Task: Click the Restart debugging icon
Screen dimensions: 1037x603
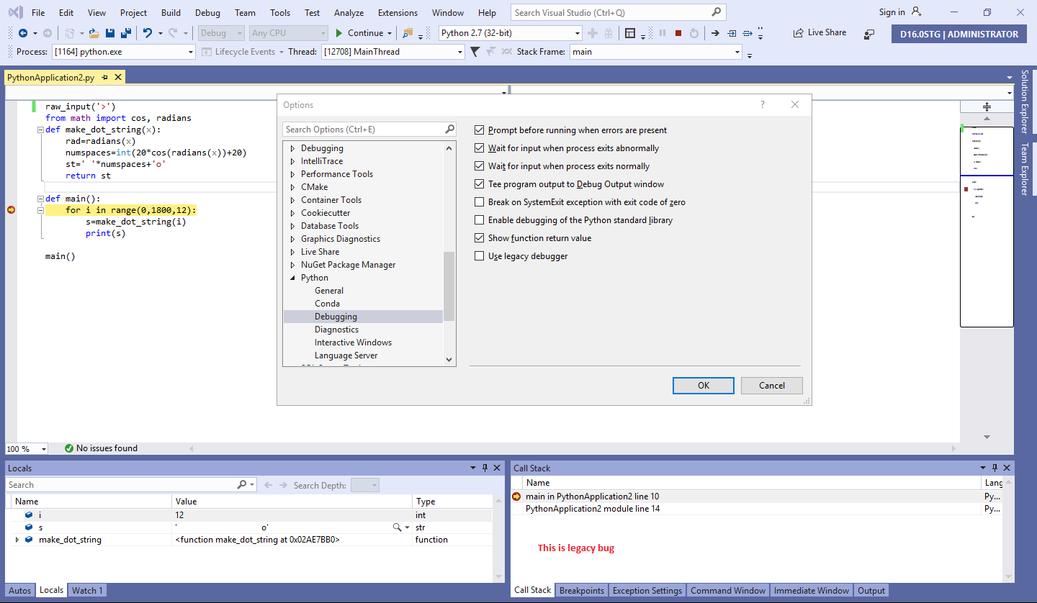Action: [693, 32]
